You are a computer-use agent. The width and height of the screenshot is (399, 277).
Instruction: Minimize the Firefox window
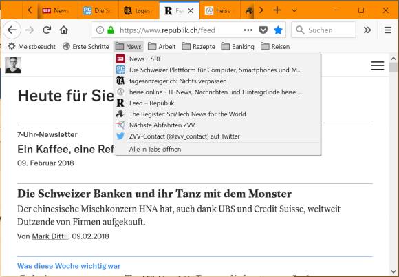click(x=336, y=10)
